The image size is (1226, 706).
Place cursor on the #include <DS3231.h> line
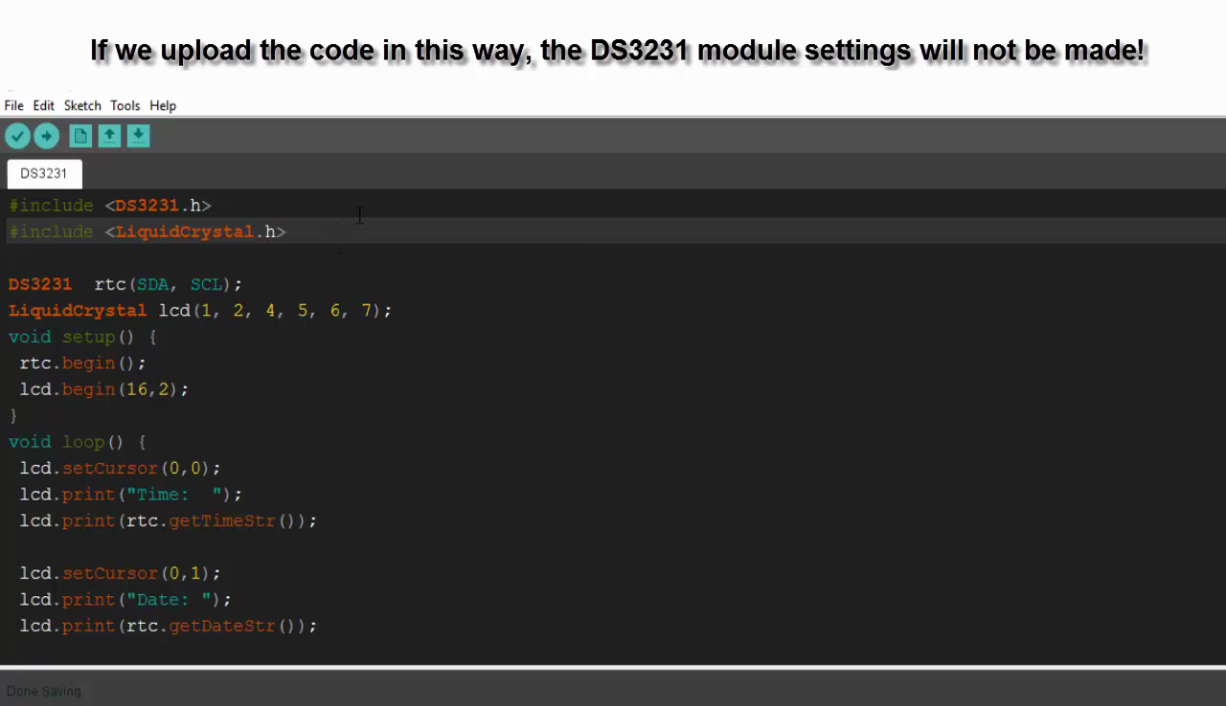pyautogui.click(x=110, y=206)
